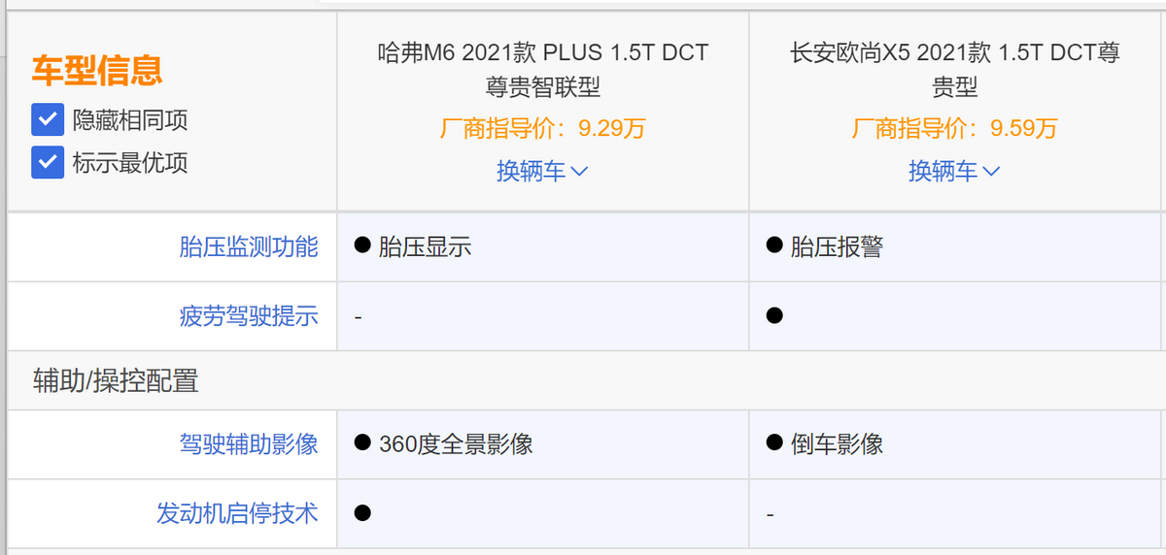The height and width of the screenshot is (555, 1166).
Task: Toggle the 标示最优项 checkbox
Action: tap(48, 162)
